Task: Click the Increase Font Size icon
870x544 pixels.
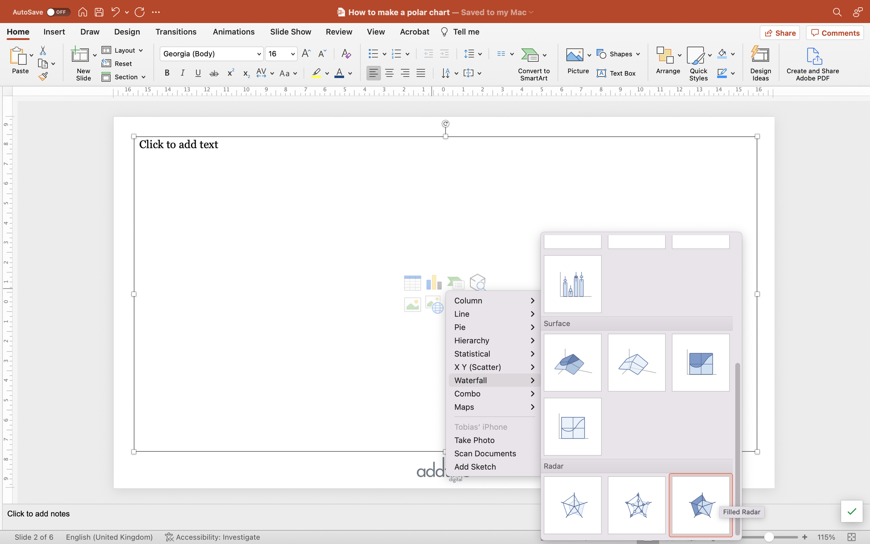Action: pyautogui.click(x=306, y=54)
